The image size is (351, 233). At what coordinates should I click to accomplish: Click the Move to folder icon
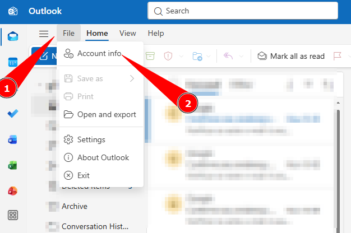tap(197, 57)
